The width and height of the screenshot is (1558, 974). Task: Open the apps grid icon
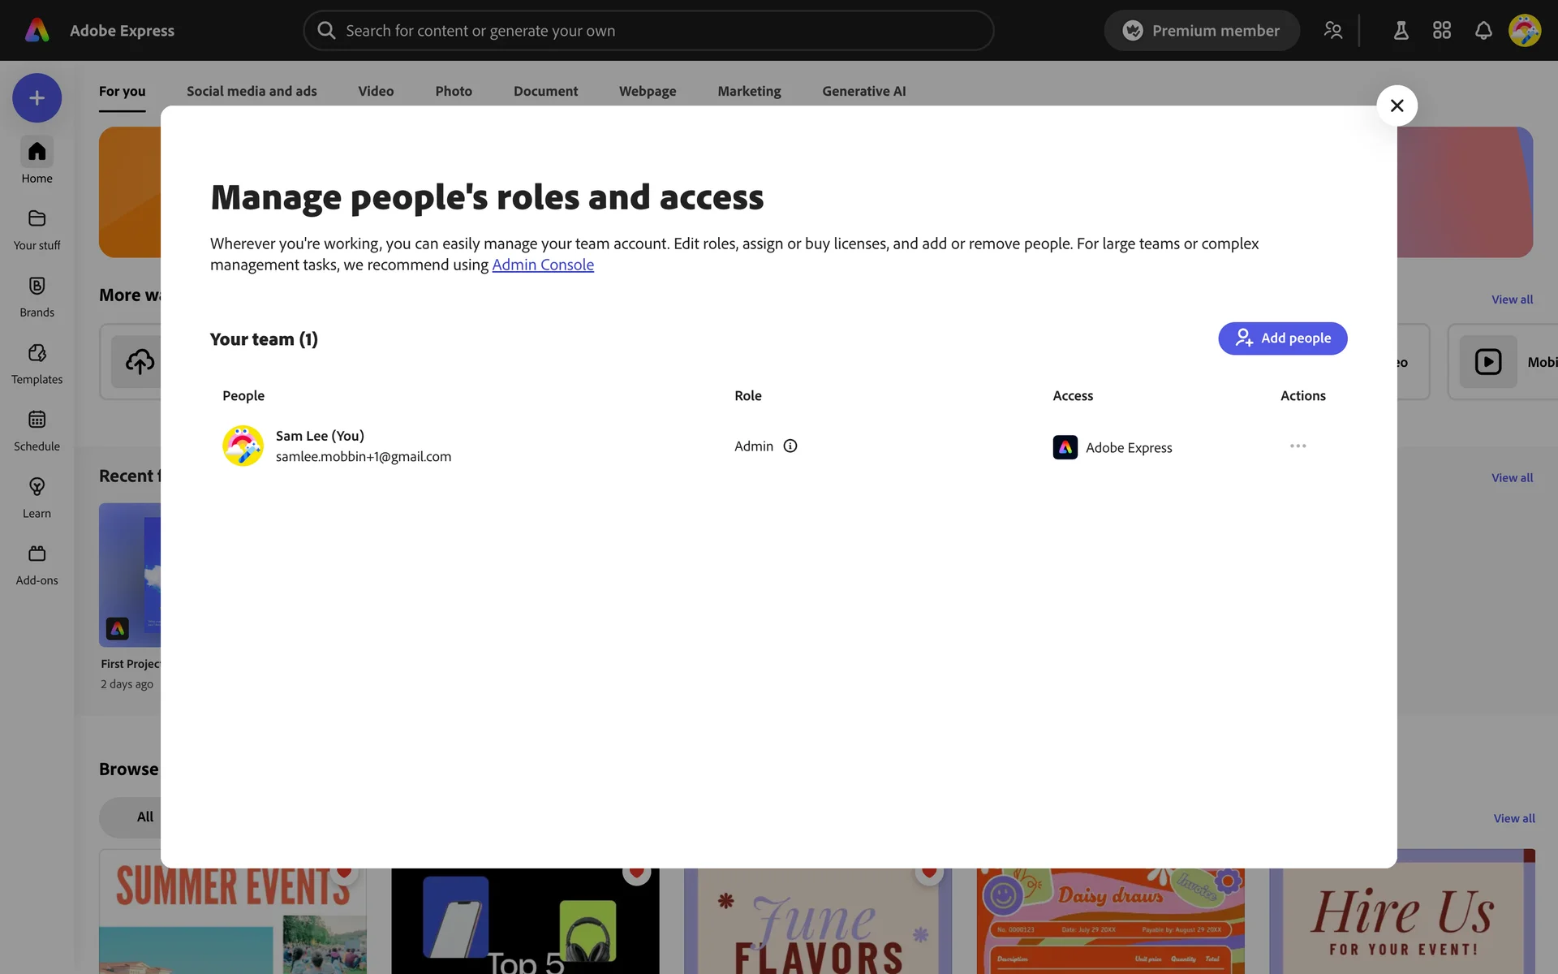pos(1441,31)
